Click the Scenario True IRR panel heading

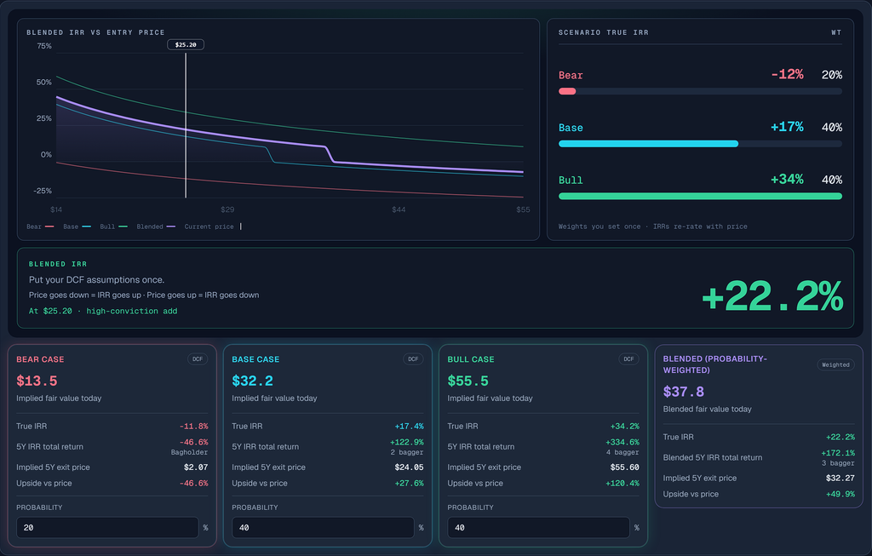pos(604,32)
